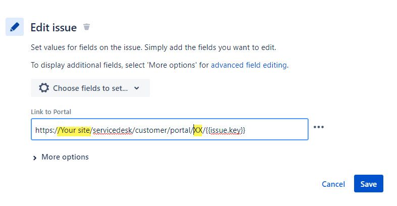This screenshot has height=206, width=397.
Task: Place cursor on highlighted Your site text
Action: click(x=74, y=130)
